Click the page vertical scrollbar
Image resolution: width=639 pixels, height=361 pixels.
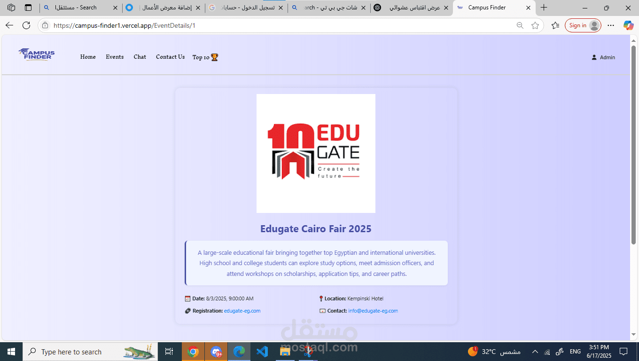click(634, 144)
